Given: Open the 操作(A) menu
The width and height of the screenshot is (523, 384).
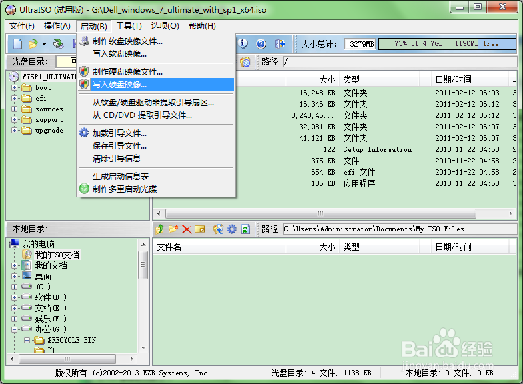Looking at the screenshot, I should click(57, 26).
